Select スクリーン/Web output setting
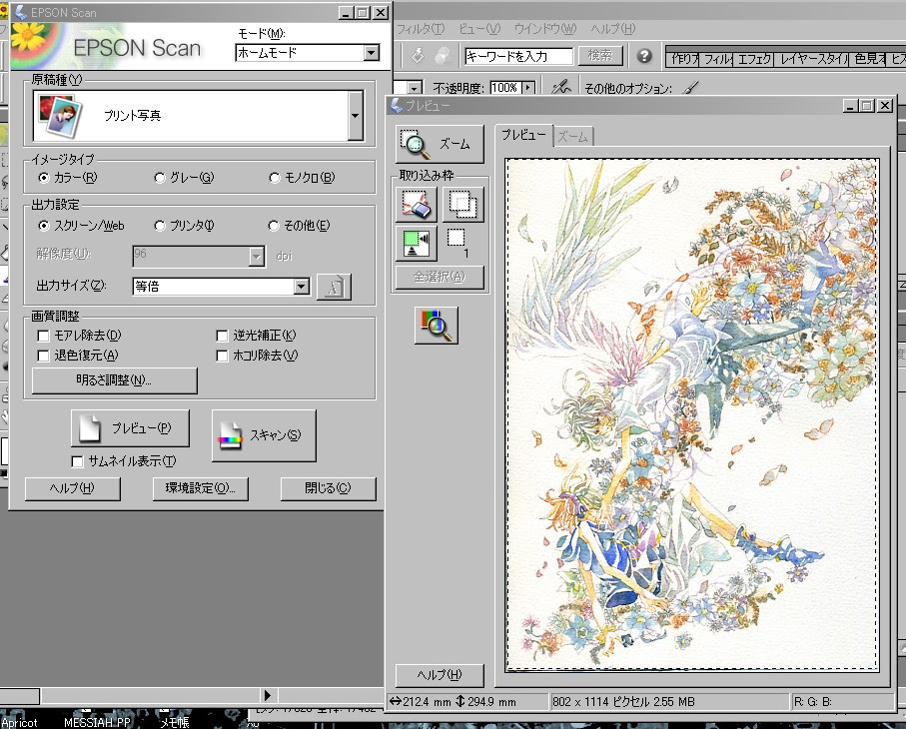Viewport: 906px width, 729px height. [44, 226]
